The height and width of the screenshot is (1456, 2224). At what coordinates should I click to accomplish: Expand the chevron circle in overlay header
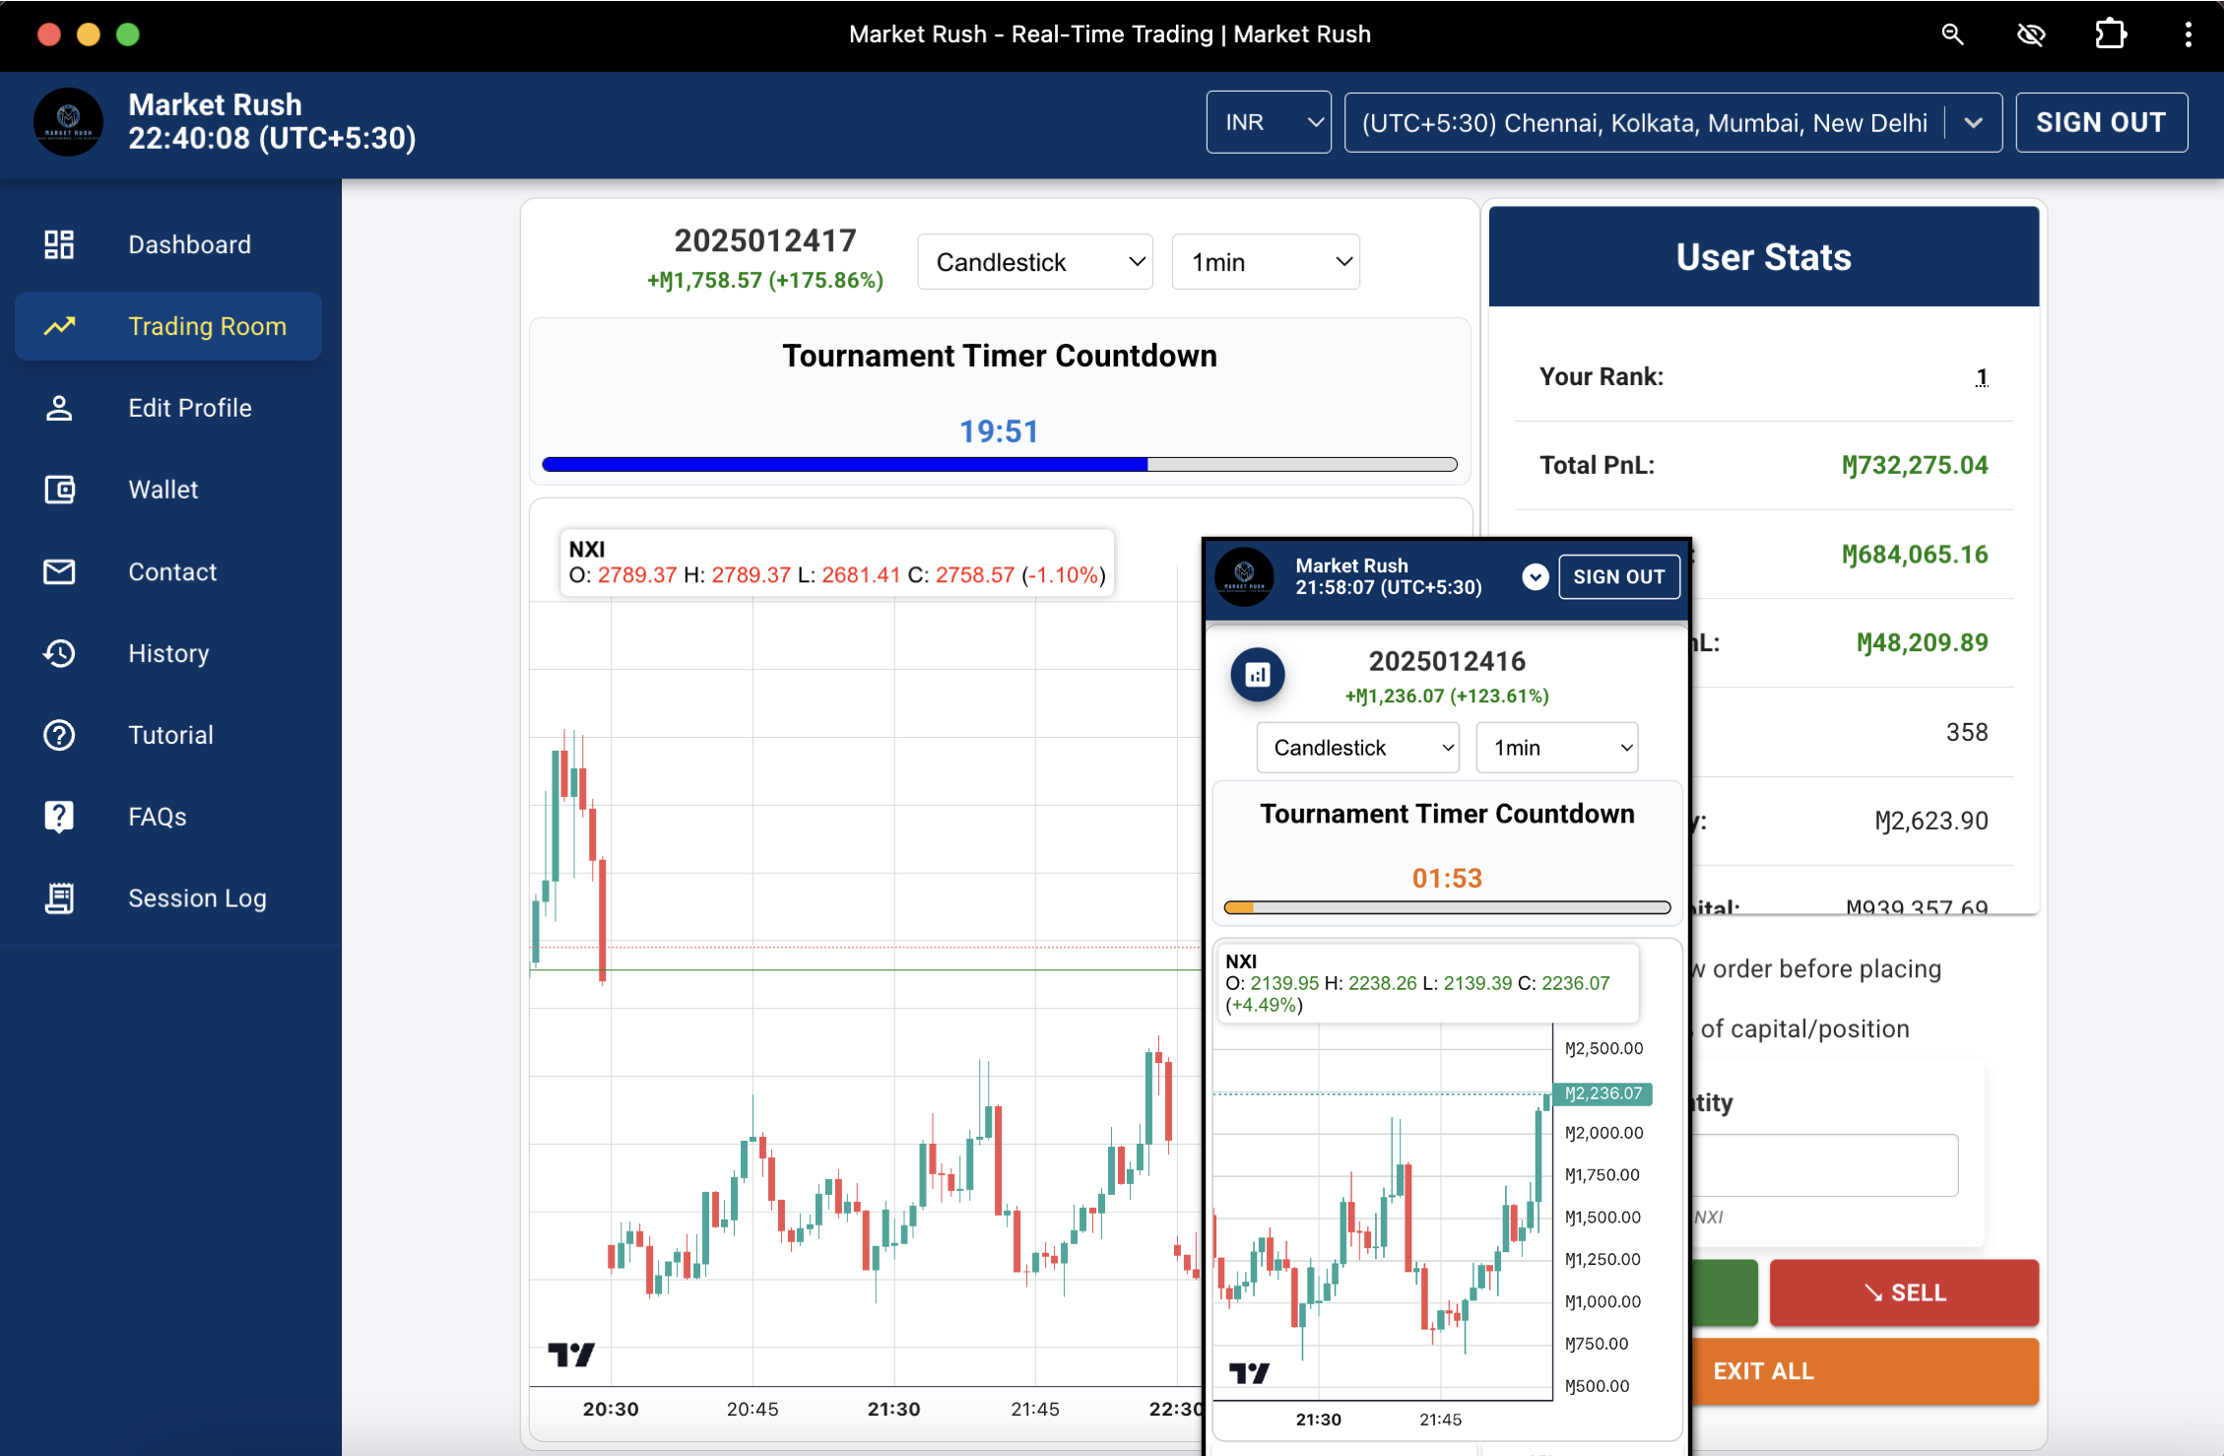[1535, 576]
